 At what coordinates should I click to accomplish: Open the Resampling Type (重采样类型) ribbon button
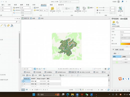pyautogui.click(x=78, y=9)
